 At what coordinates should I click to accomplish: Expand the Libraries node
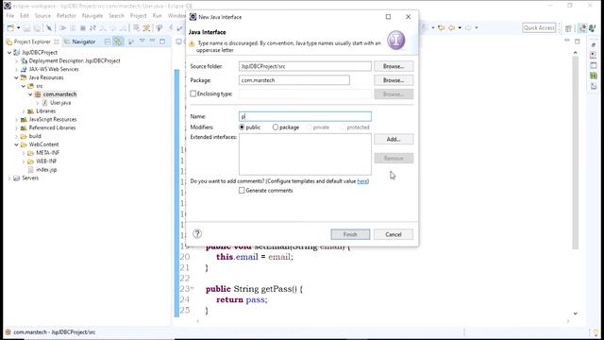(x=24, y=111)
